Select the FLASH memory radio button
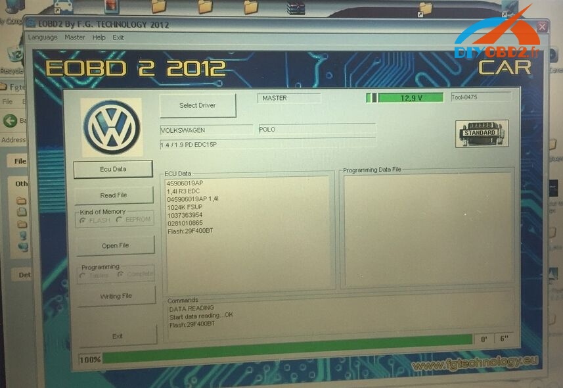The height and width of the screenshot is (388, 563). point(83,220)
